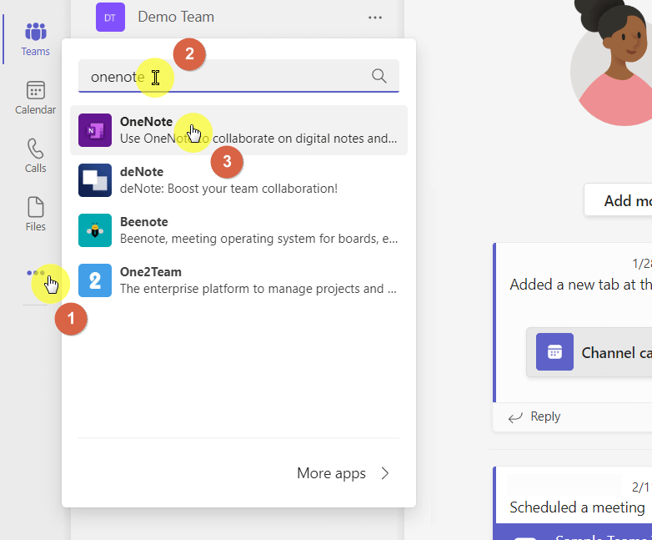
Task: Open the Files section
Action: point(35,214)
